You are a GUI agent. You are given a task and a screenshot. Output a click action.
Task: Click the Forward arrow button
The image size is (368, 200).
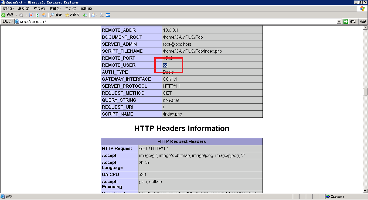[21, 15]
